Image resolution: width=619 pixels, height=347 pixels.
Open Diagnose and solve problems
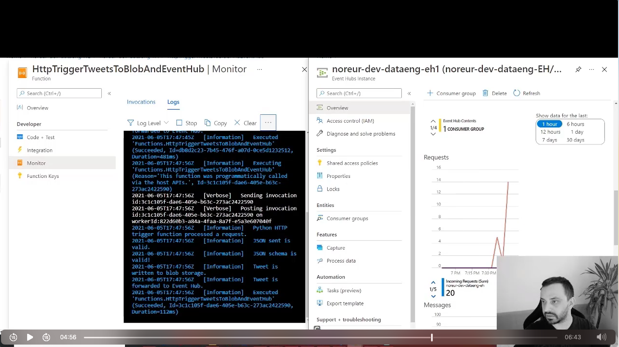[x=361, y=134]
